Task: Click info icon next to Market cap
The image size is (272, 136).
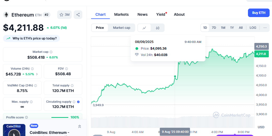Action: point(51,52)
